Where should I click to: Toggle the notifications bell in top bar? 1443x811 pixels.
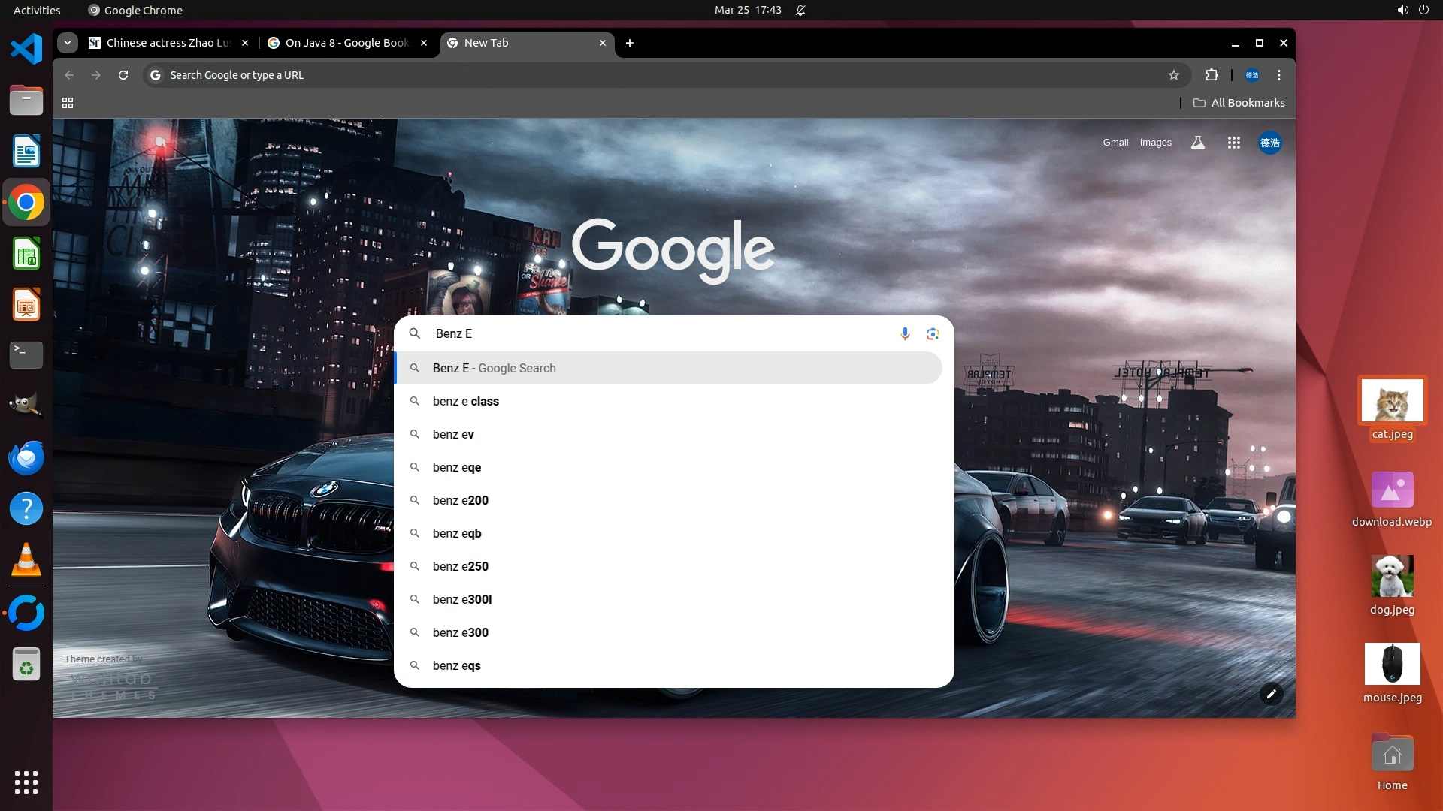[800, 10]
